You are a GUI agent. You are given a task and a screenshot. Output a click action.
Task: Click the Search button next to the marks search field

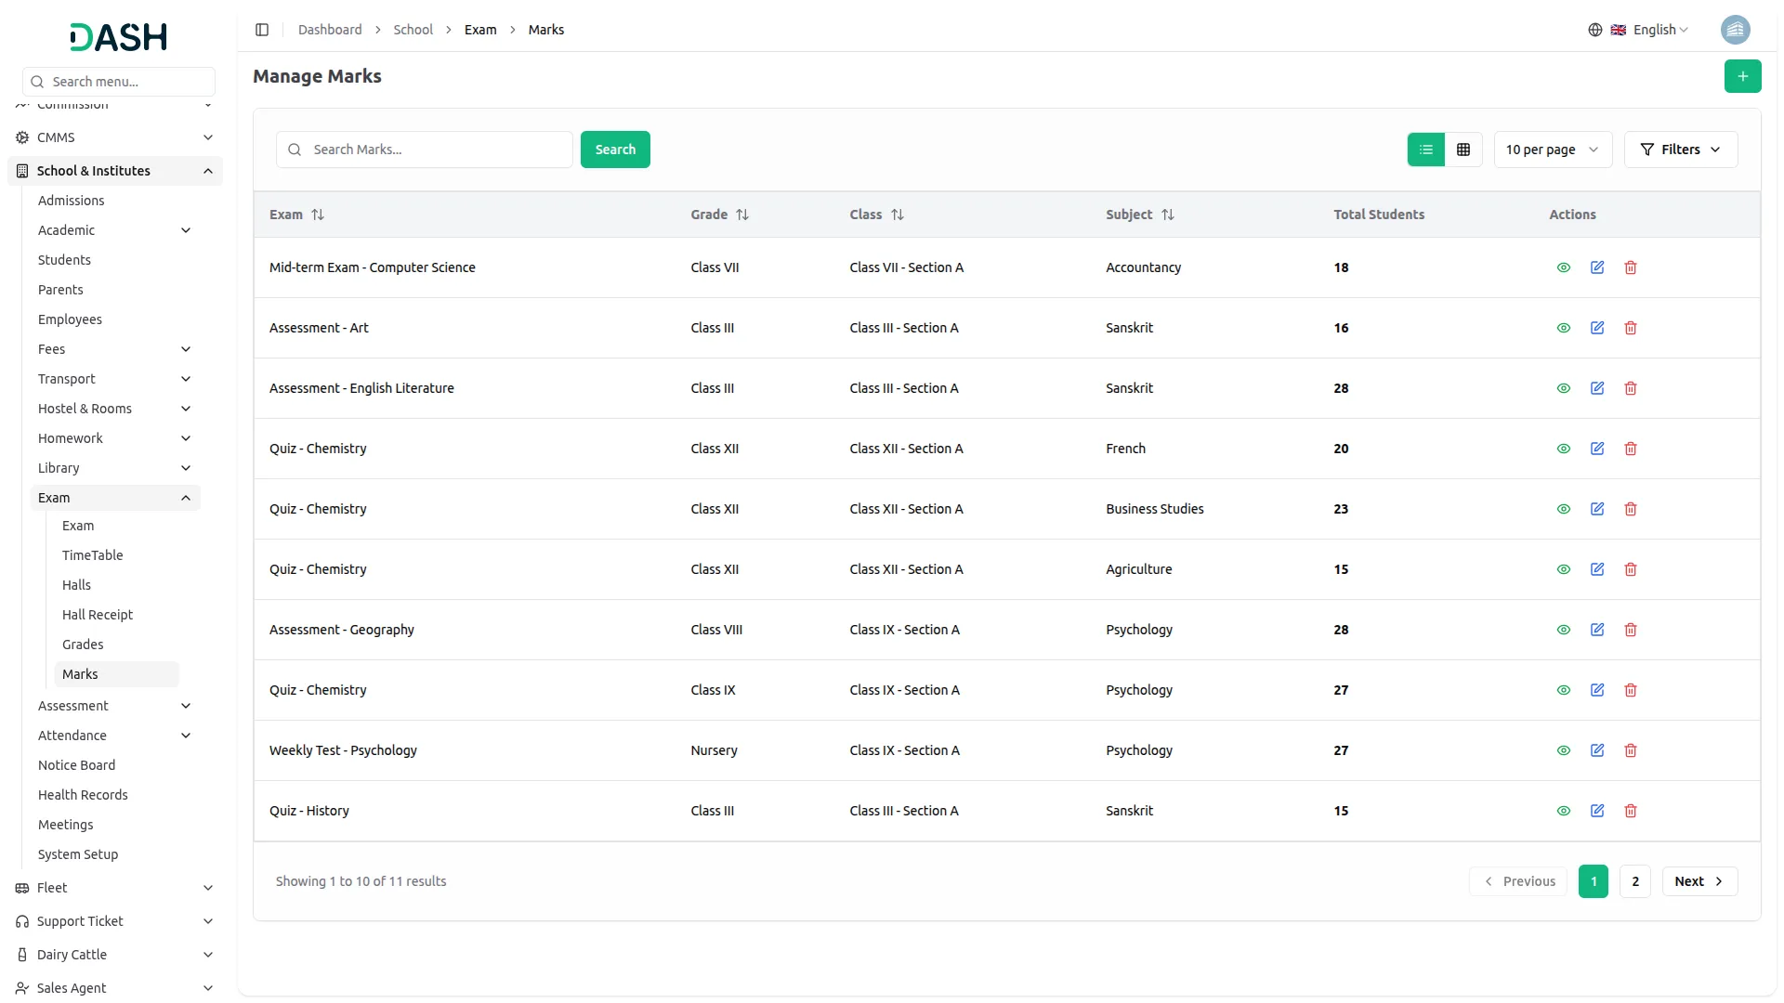coord(614,149)
